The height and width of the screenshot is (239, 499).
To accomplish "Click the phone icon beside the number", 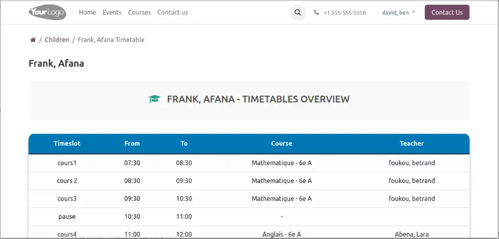I will click(316, 12).
